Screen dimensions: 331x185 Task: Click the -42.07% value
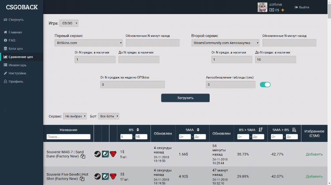[277, 176]
